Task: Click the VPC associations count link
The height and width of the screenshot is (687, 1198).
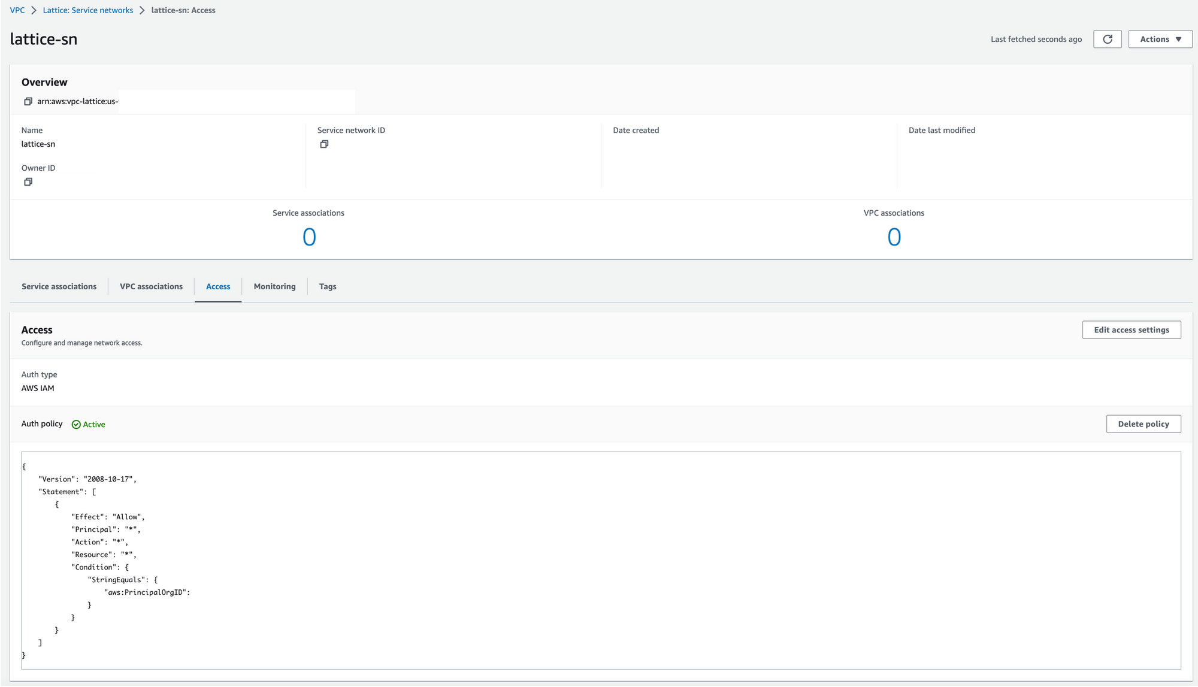Action: click(894, 237)
